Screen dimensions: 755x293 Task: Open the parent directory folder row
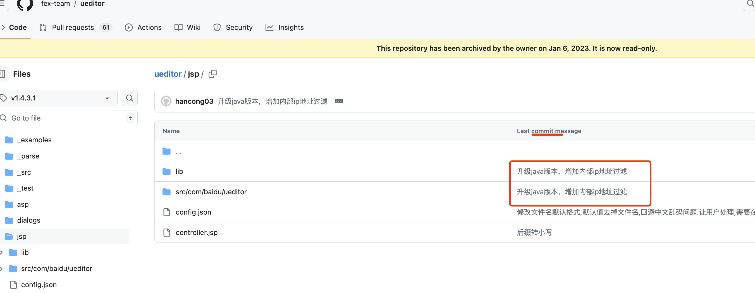tap(178, 151)
